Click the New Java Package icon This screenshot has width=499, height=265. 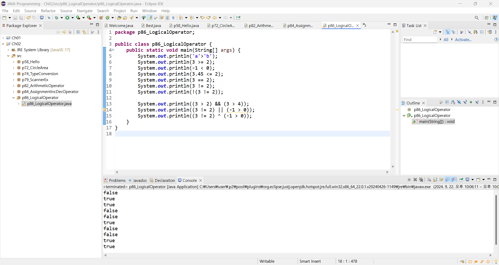101,18
